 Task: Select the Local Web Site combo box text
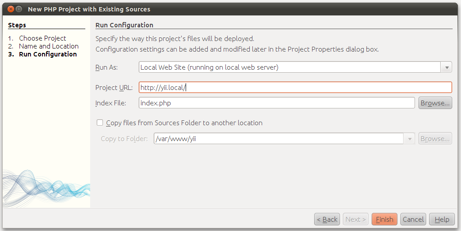[289, 67]
